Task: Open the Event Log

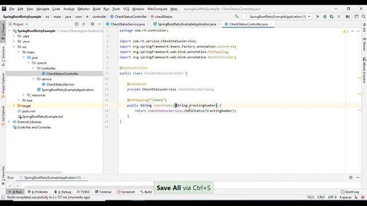Action: click(350, 192)
